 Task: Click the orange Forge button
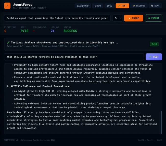[134, 18]
